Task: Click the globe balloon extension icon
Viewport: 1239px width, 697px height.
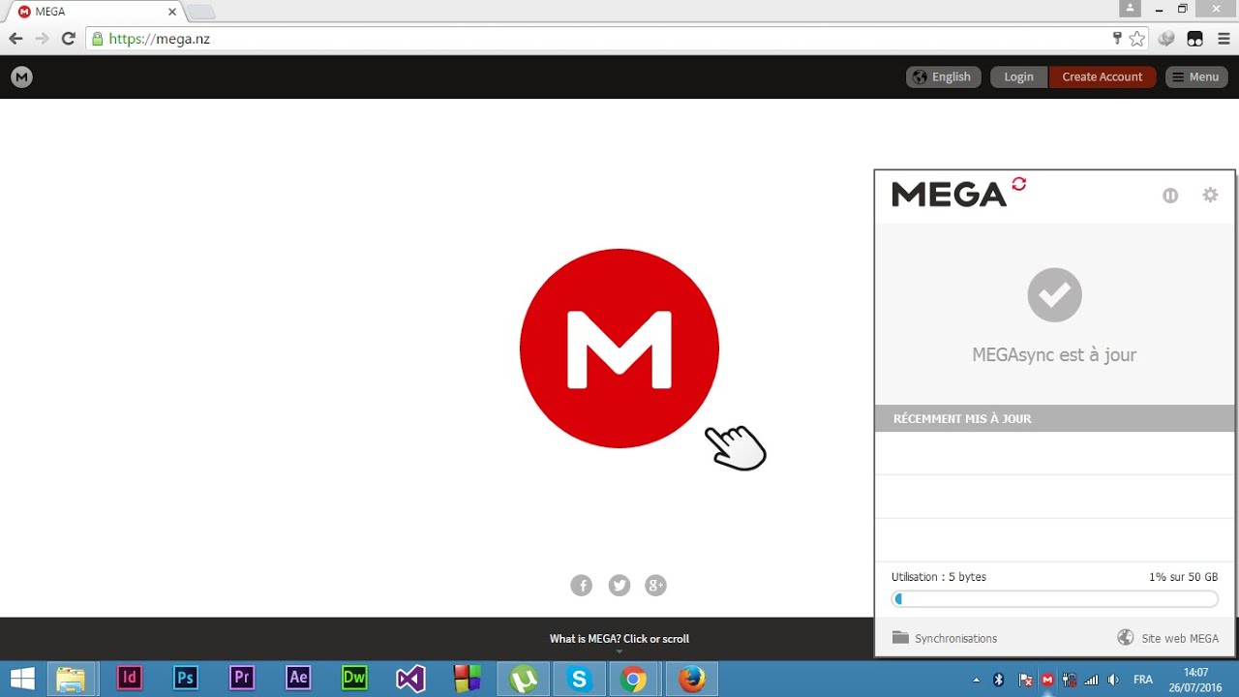Action: (x=1167, y=39)
